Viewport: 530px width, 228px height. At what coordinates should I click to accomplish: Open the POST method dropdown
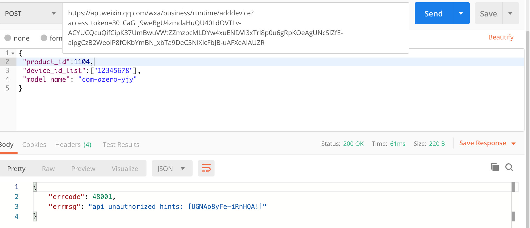click(31, 13)
